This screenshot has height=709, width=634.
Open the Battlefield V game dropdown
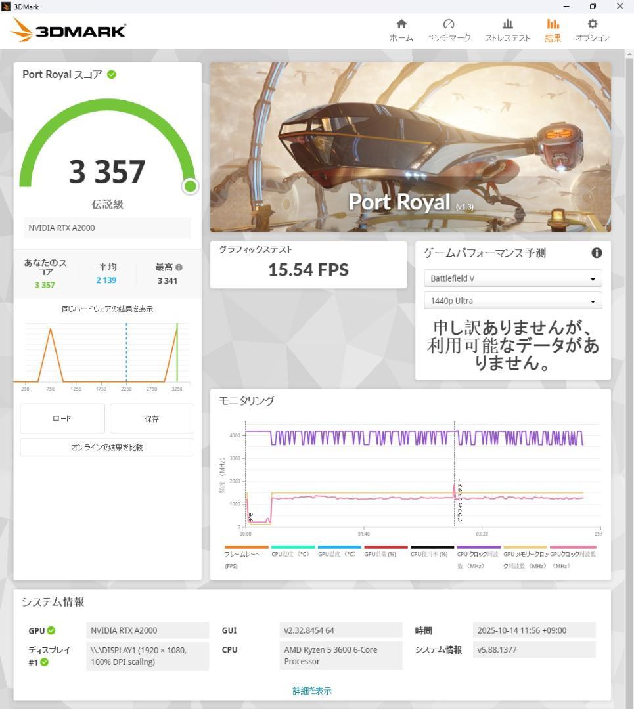point(512,278)
